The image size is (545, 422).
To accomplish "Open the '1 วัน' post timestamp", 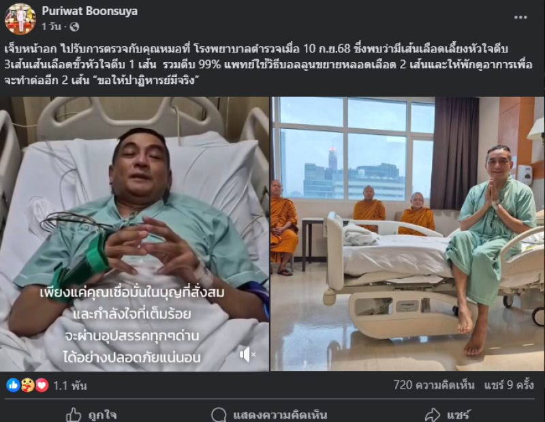I will point(52,27).
